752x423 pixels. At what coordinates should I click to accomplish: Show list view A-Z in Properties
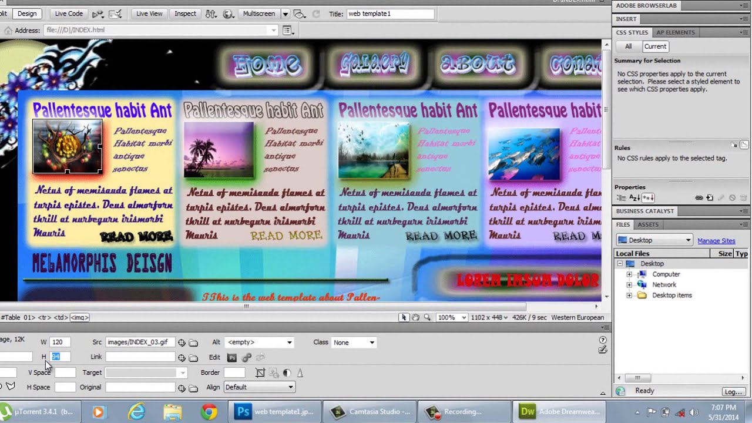634,198
